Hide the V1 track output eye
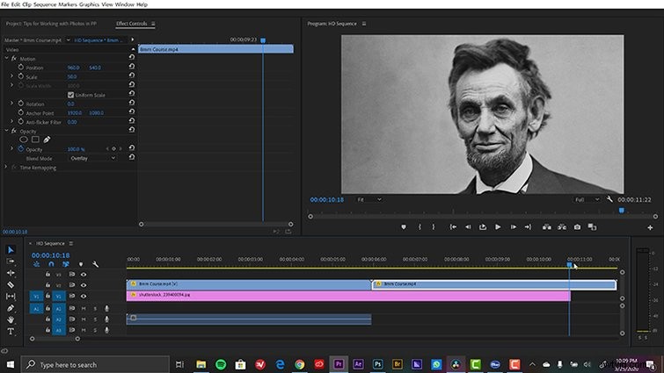Screen dimensions: 664x373 coord(84,296)
